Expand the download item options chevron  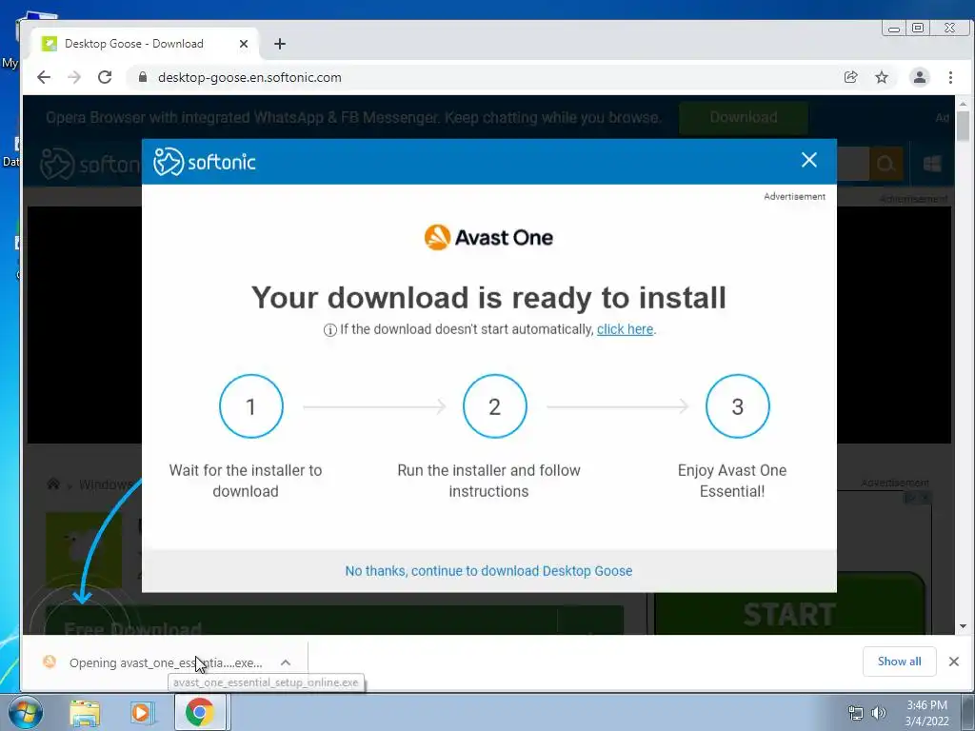[286, 662]
